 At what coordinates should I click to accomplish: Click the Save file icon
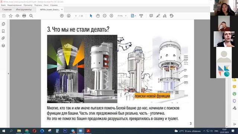coord(4,16)
